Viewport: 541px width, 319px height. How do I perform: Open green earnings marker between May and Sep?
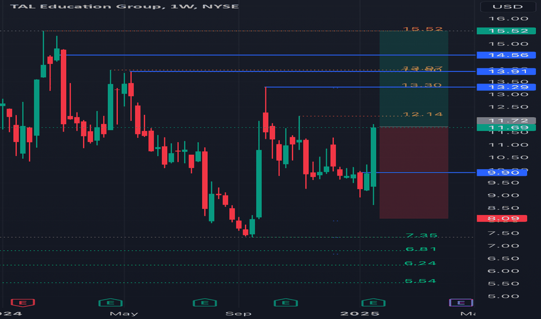tap(204, 303)
